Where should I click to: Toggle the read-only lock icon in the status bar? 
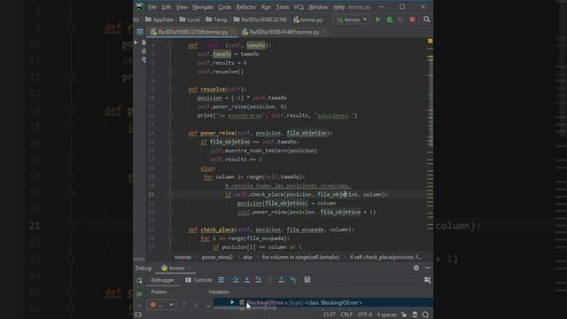pyautogui.click(x=404, y=315)
